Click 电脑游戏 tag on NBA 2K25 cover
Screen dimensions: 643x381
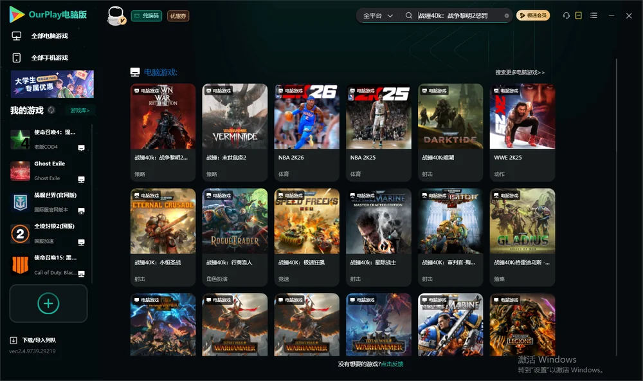(x=361, y=90)
